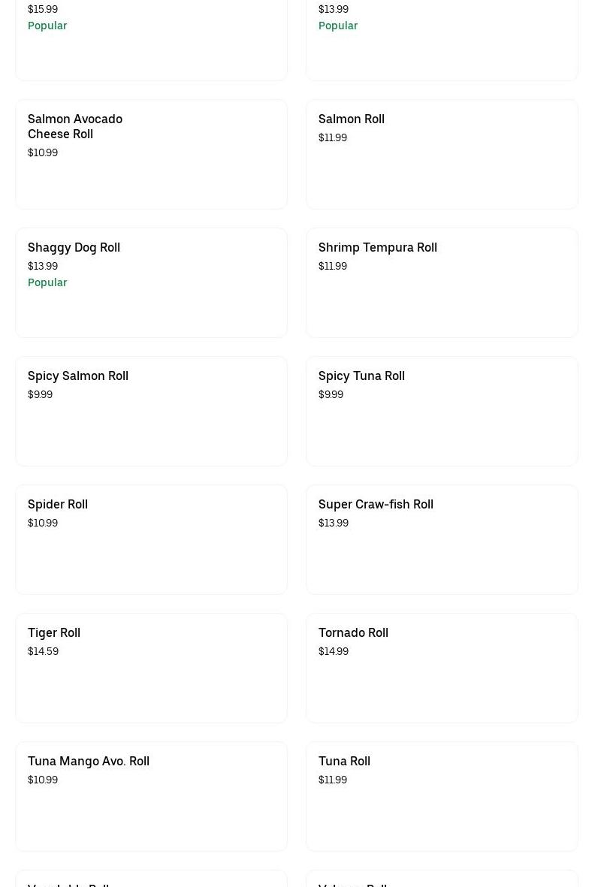Choose the Tuna Mango Avo. Roll item

(x=89, y=761)
